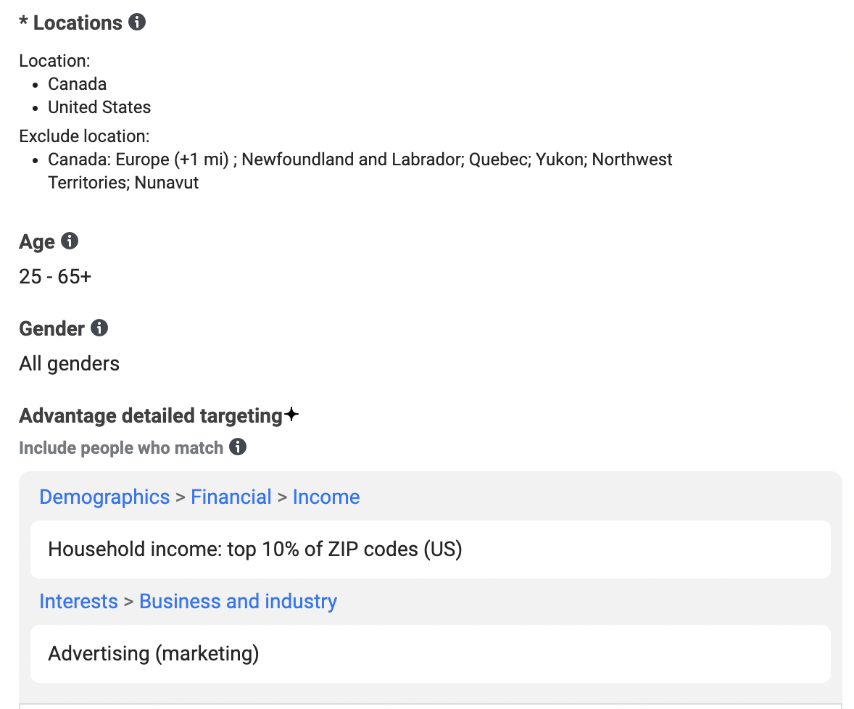Open the Income breadcrumb link

(x=326, y=497)
